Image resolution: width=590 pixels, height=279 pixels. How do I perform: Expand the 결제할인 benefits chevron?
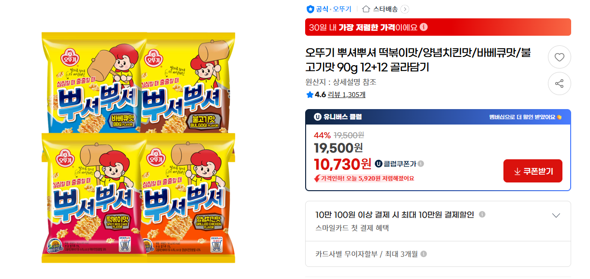coord(556,215)
